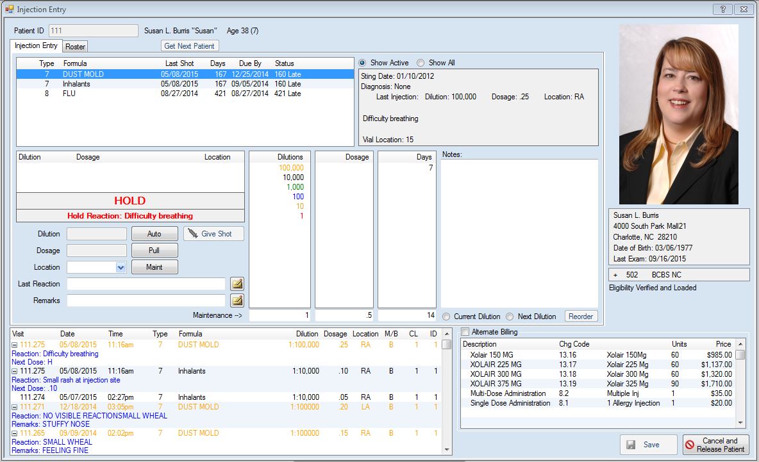Screen dimensions: 759x462
Task: Select the 10,000 dilution entry
Action: [x=294, y=177]
